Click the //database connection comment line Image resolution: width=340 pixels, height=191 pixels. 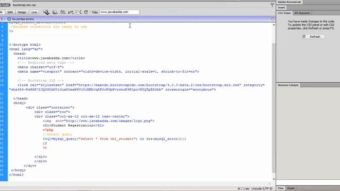(48, 27)
